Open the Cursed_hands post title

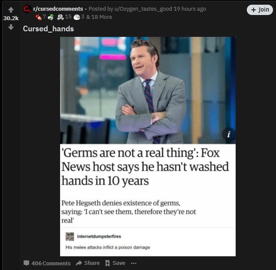(x=49, y=29)
